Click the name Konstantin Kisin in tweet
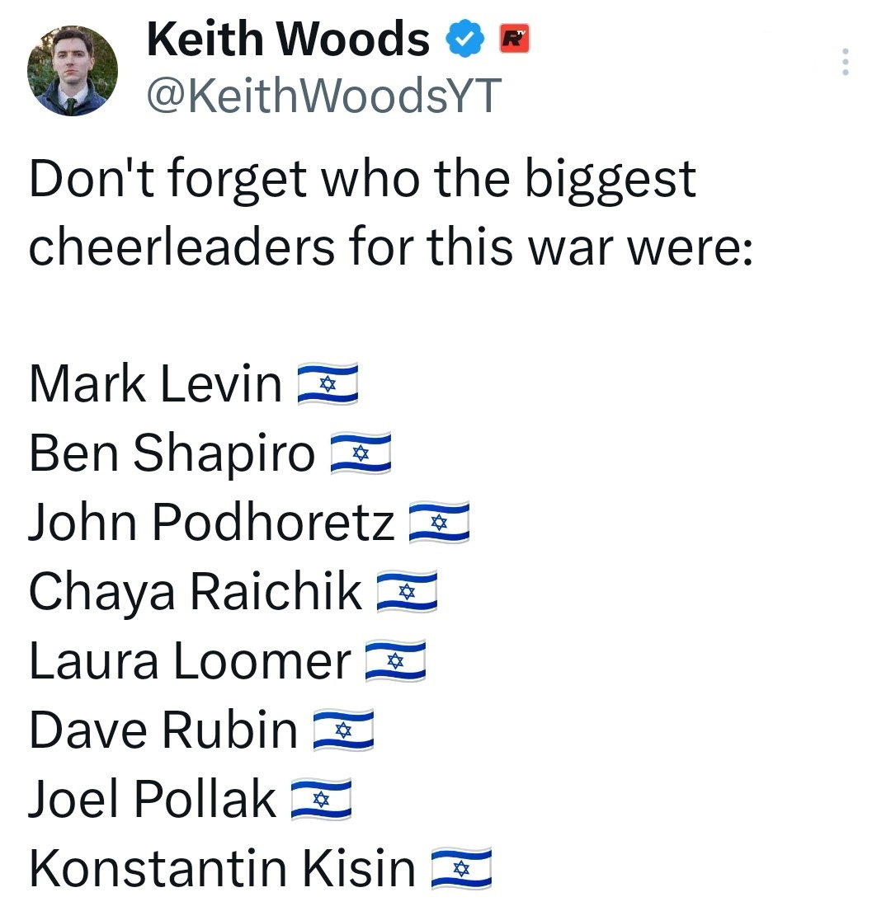This screenshot has height=911, width=891. (x=222, y=869)
